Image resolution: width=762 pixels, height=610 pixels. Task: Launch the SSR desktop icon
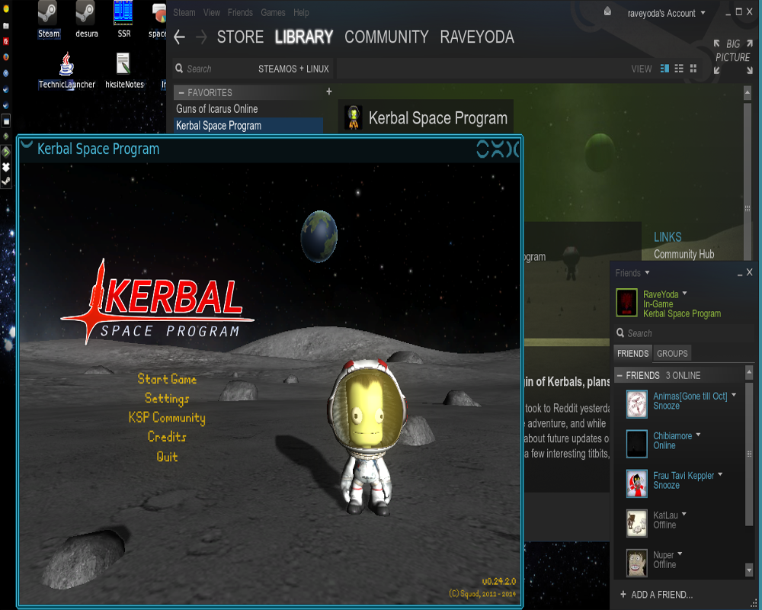click(123, 13)
